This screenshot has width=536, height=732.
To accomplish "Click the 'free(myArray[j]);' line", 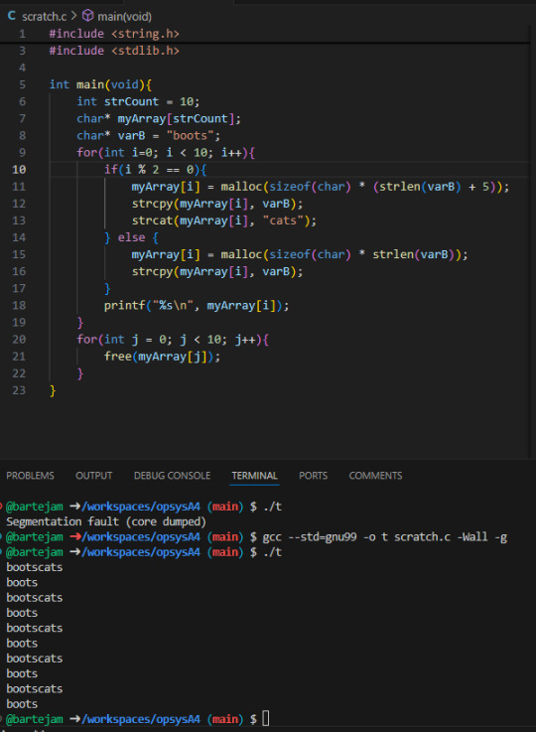I will pyautogui.click(x=162, y=357).
